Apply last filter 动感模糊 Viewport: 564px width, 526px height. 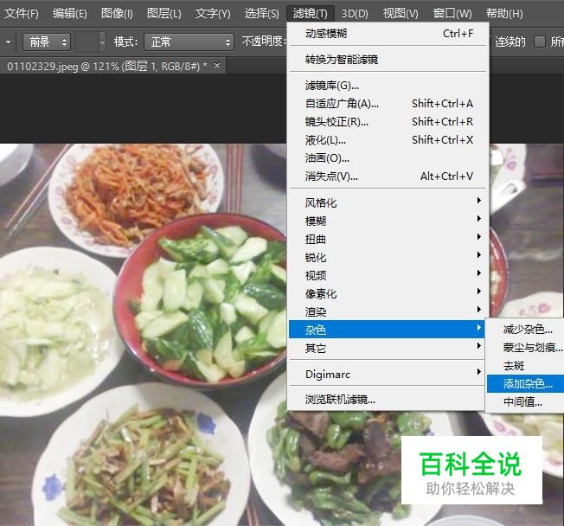point(388,34)
